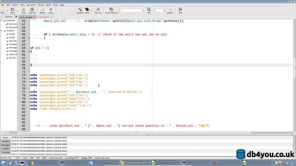This screenshot has width=296, height=166.
Task: Click the 20:27:11 file saved status message
Action: (x=39, y=154)
